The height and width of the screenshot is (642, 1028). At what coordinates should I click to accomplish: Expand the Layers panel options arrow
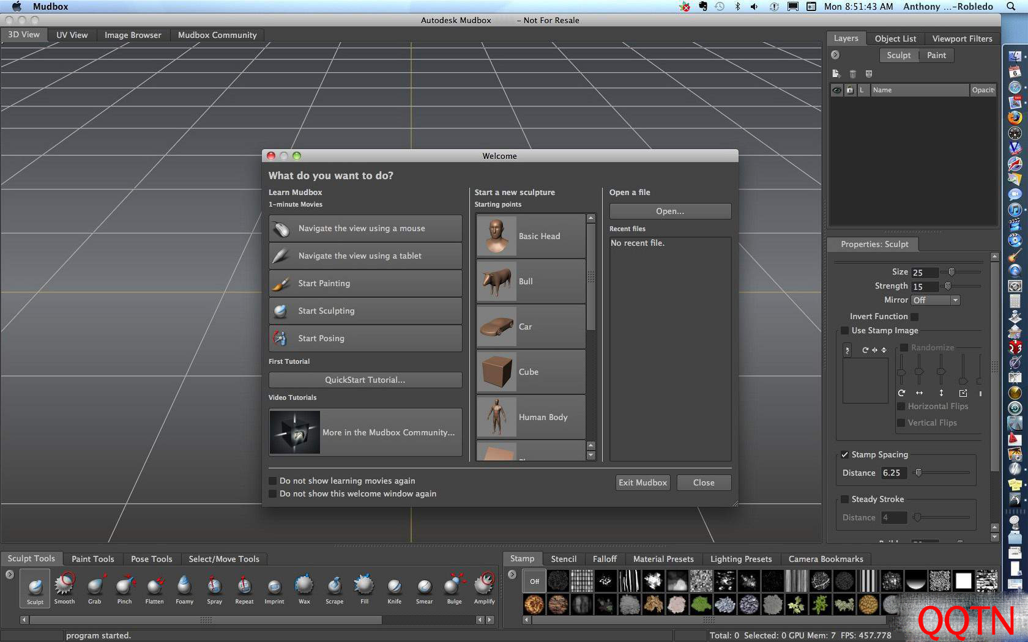(835, 55)
